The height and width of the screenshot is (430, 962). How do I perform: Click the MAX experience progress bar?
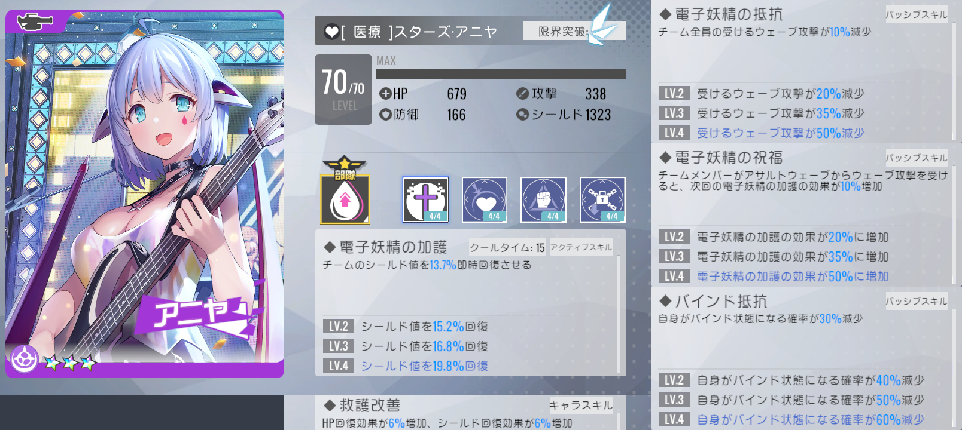point(501,74)
